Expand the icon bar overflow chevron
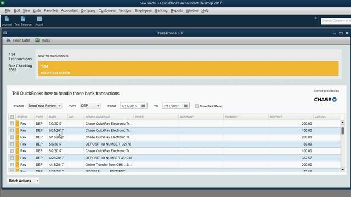The height and width of the screenshot is (197, 351). pos(316,18)
